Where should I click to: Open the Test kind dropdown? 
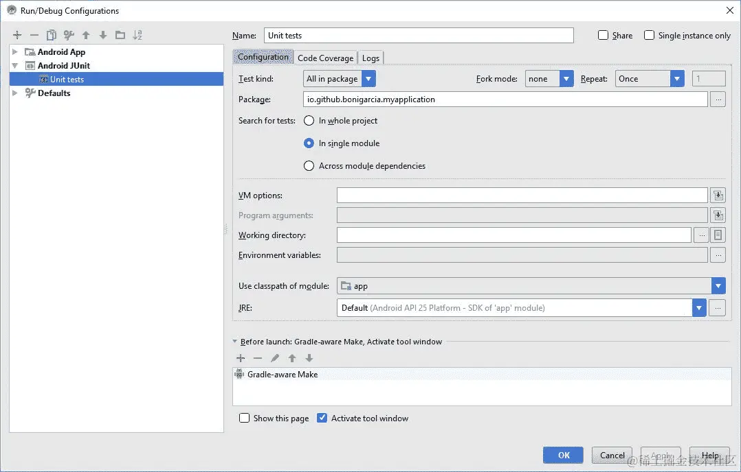(368, 79)
